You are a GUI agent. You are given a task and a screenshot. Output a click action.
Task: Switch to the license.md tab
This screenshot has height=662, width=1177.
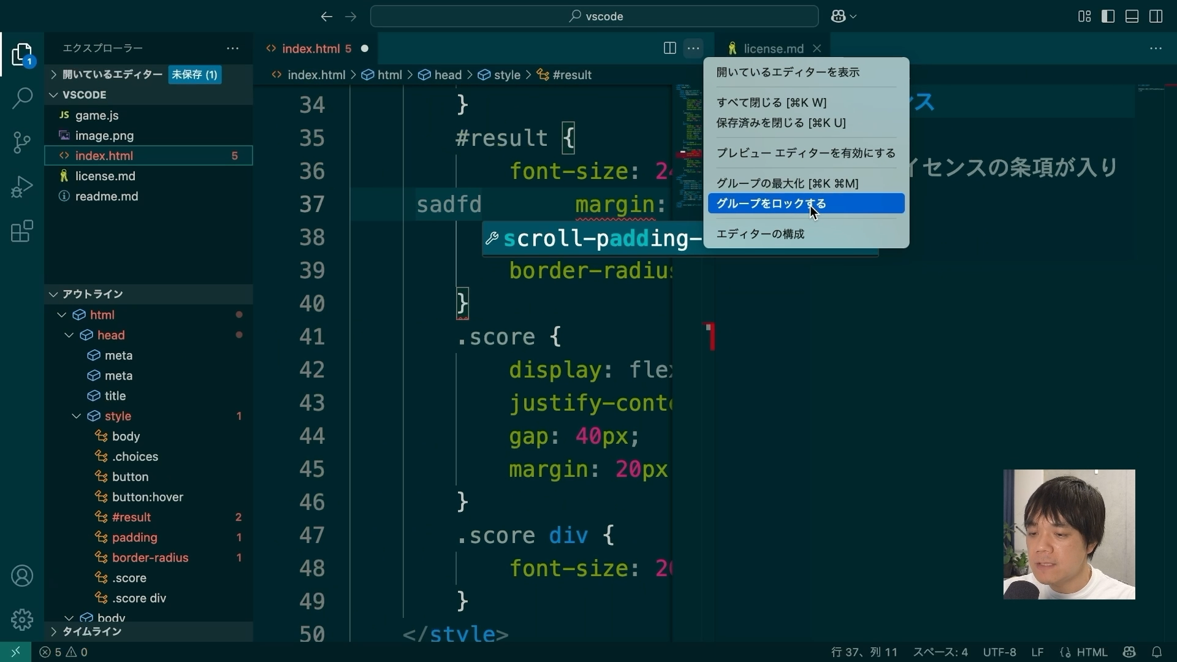(772, 48)
